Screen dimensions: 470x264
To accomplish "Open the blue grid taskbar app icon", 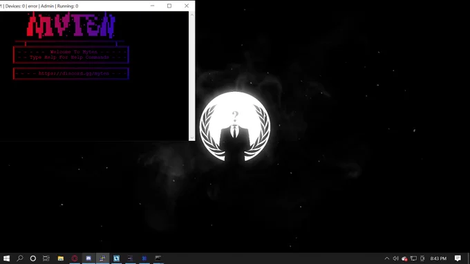I will pyautogui.click(x=144, y=258).
